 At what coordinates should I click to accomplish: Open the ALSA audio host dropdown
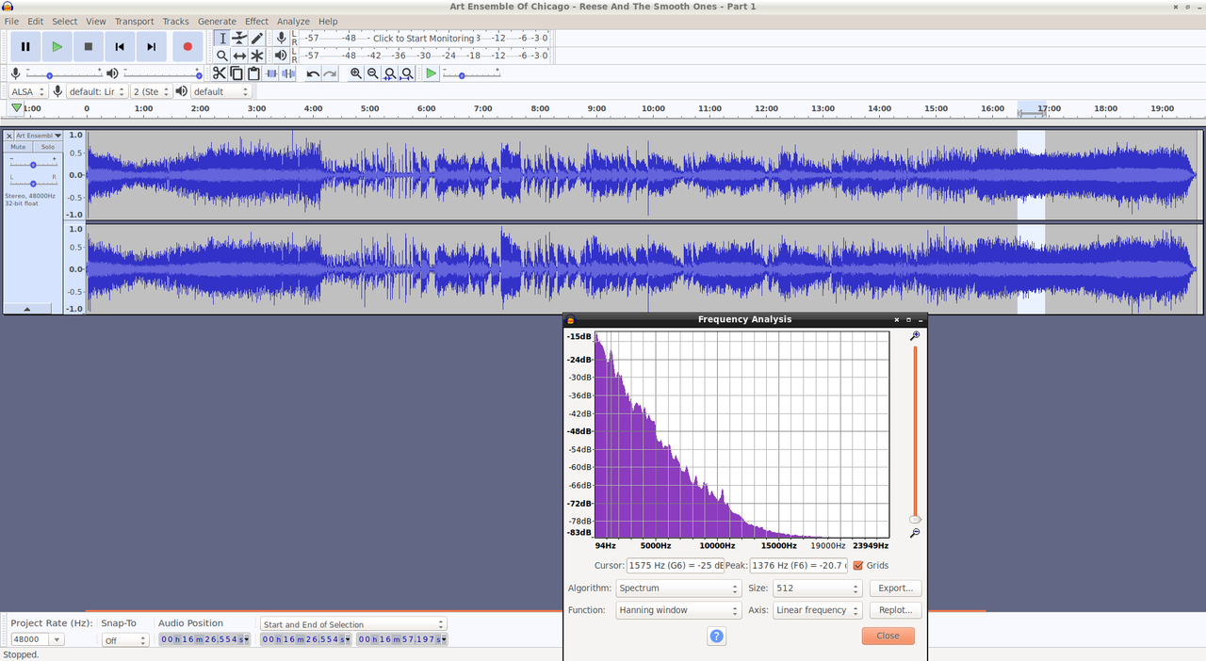pos(28,91)
